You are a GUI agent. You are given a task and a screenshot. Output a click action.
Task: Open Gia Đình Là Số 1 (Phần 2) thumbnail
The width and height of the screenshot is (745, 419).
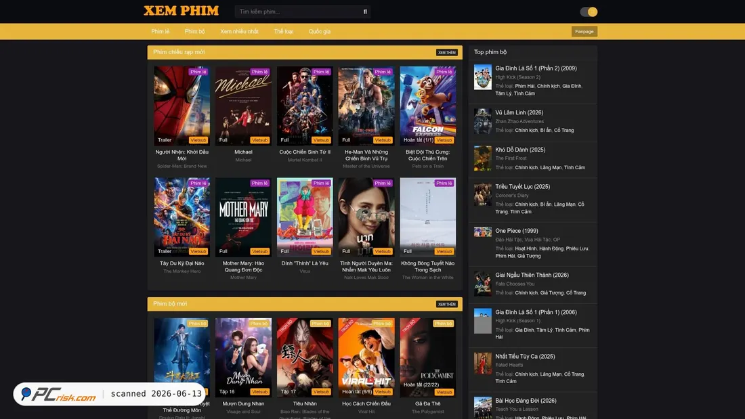pyautogui.click(x=483, y=77)
